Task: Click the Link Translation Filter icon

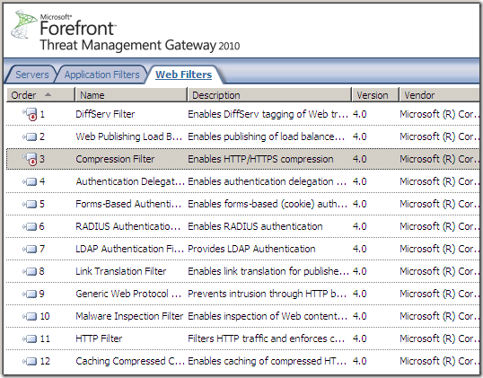Action: click(x=30, y=271)
